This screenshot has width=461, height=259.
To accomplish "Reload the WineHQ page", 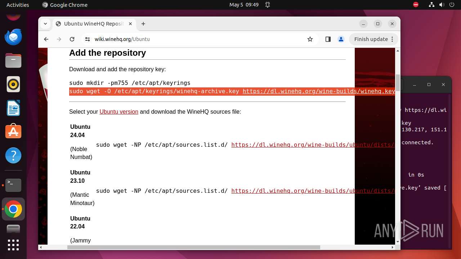I will 72,39.
